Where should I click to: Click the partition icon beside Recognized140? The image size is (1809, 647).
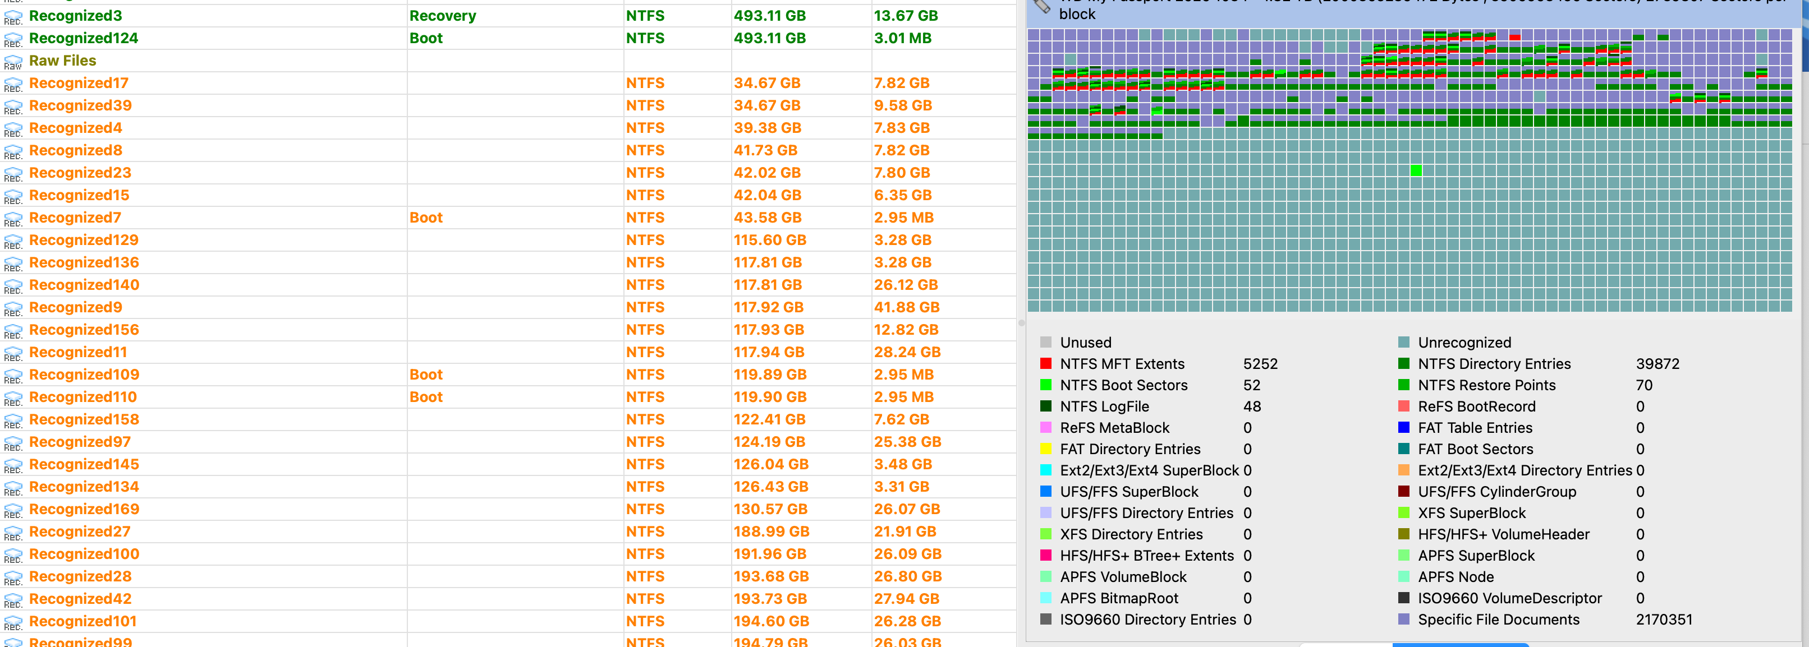[13, 285]
